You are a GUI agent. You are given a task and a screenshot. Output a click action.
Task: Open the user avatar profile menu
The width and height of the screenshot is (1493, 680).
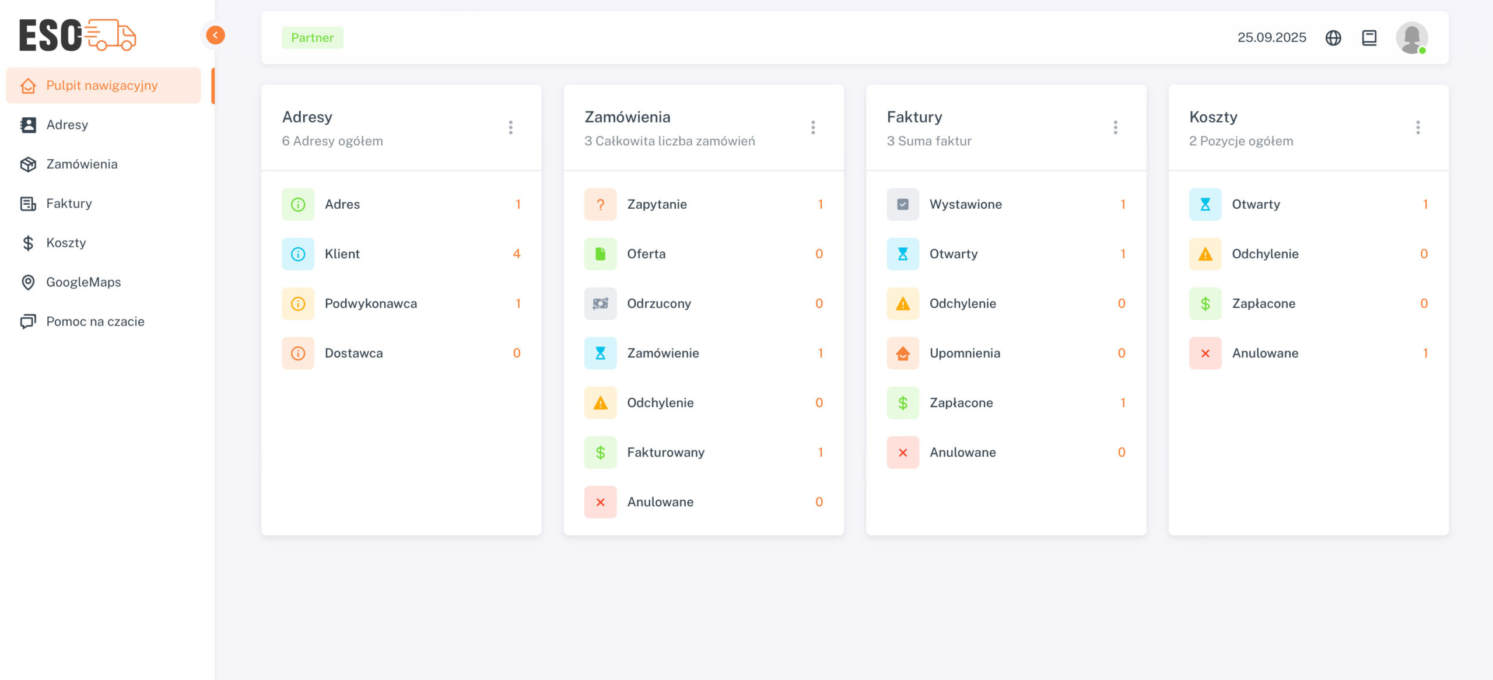coord(1411,38)
